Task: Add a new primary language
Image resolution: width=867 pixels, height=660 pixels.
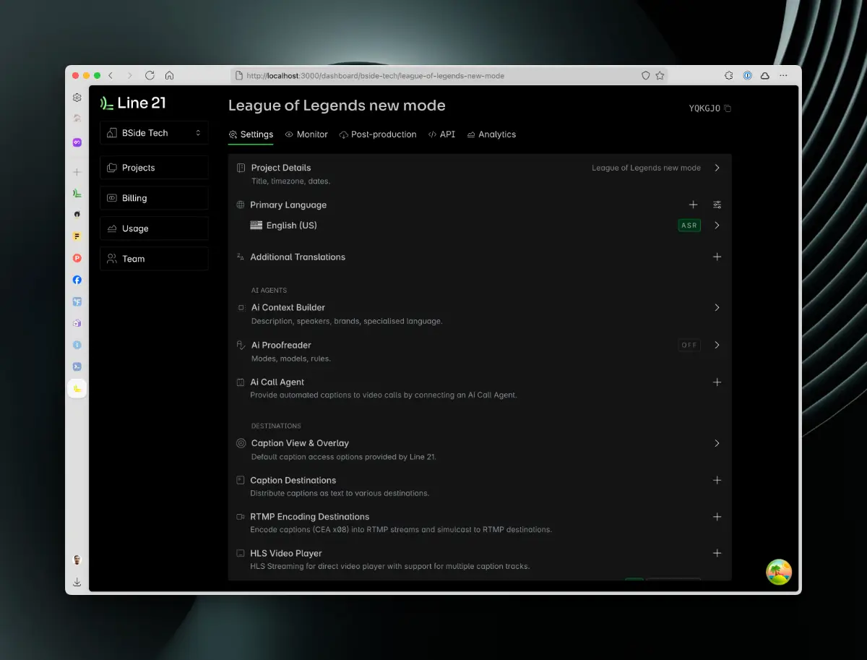Action: pyautogui.click(x=693, y=205)
